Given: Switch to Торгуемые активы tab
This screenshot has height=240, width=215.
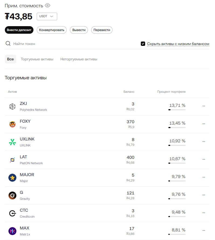Looking at the screenshot, I should coord(37,59).
